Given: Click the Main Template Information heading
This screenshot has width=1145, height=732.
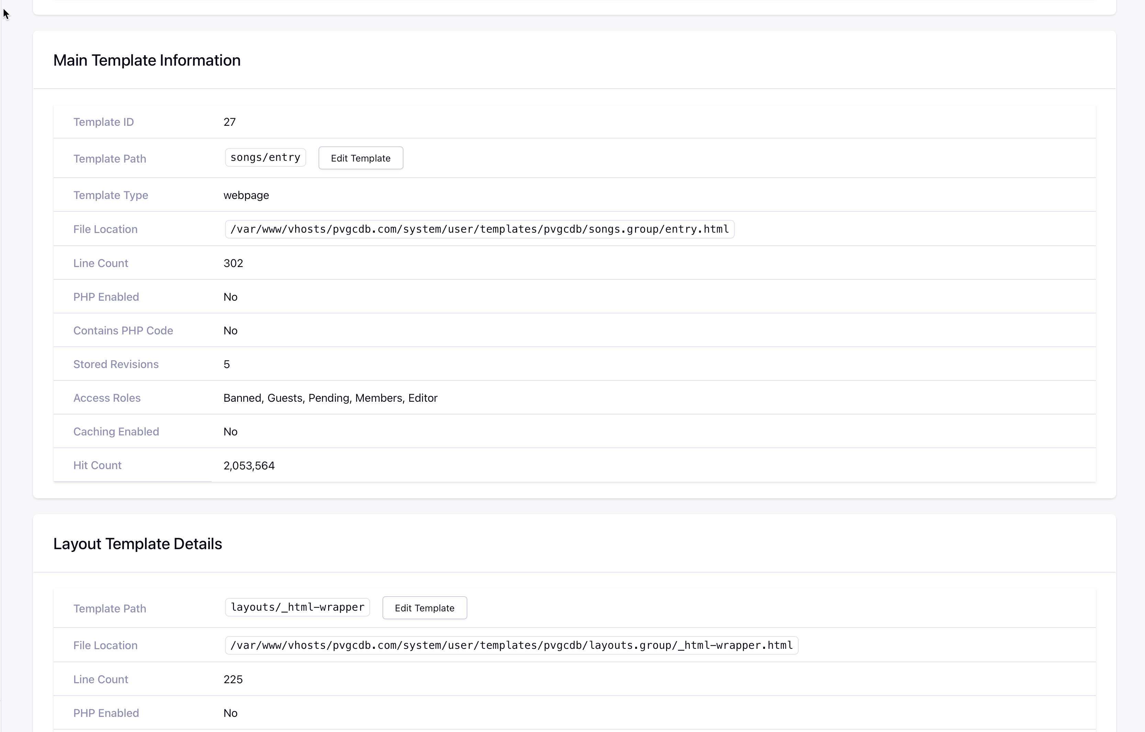Looking at the screenshot, I should 146,60.
